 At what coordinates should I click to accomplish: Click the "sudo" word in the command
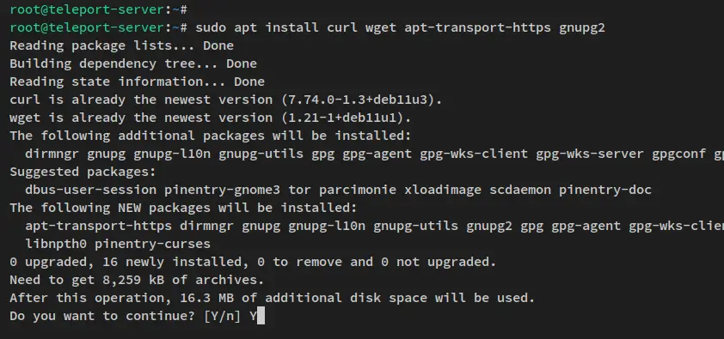pos(211,27)
